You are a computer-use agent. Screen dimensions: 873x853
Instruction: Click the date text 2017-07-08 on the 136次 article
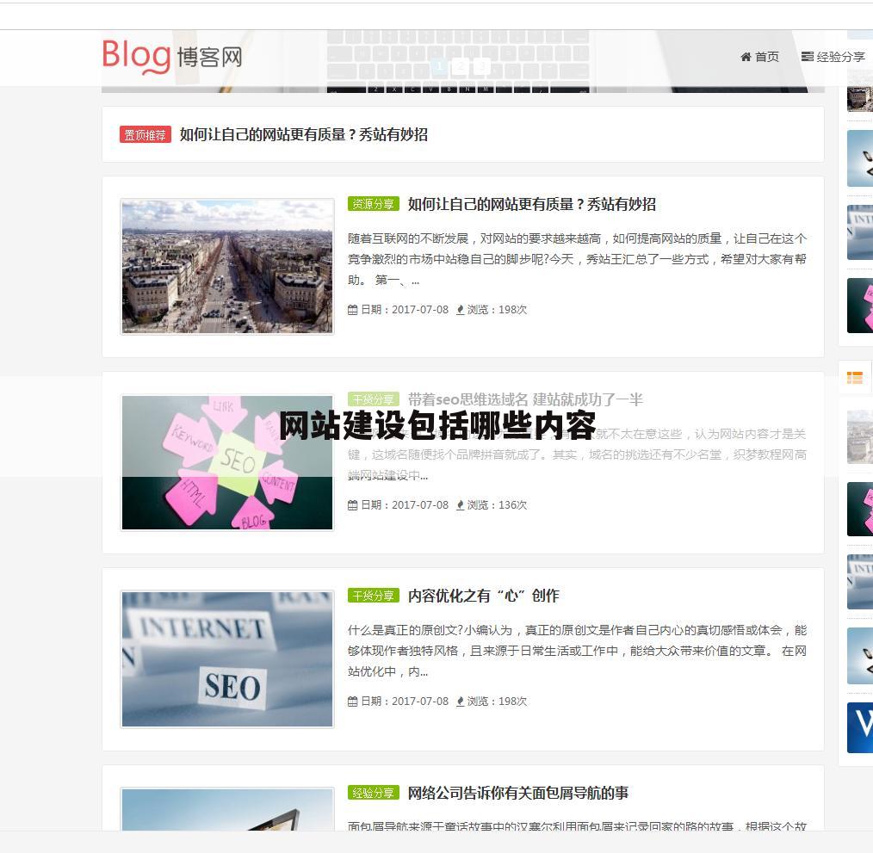420,505
